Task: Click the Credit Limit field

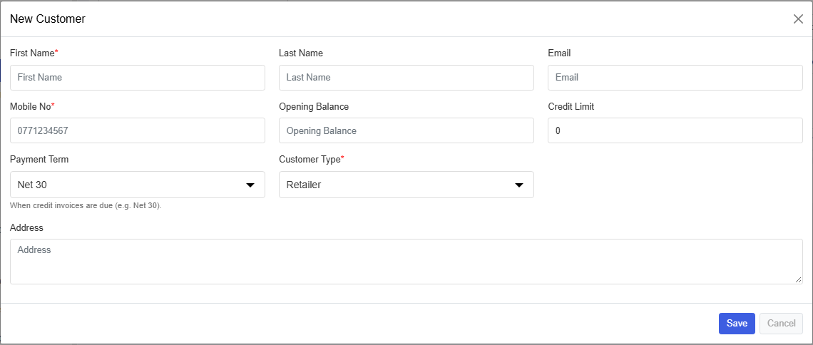Action: coord(675,130)
